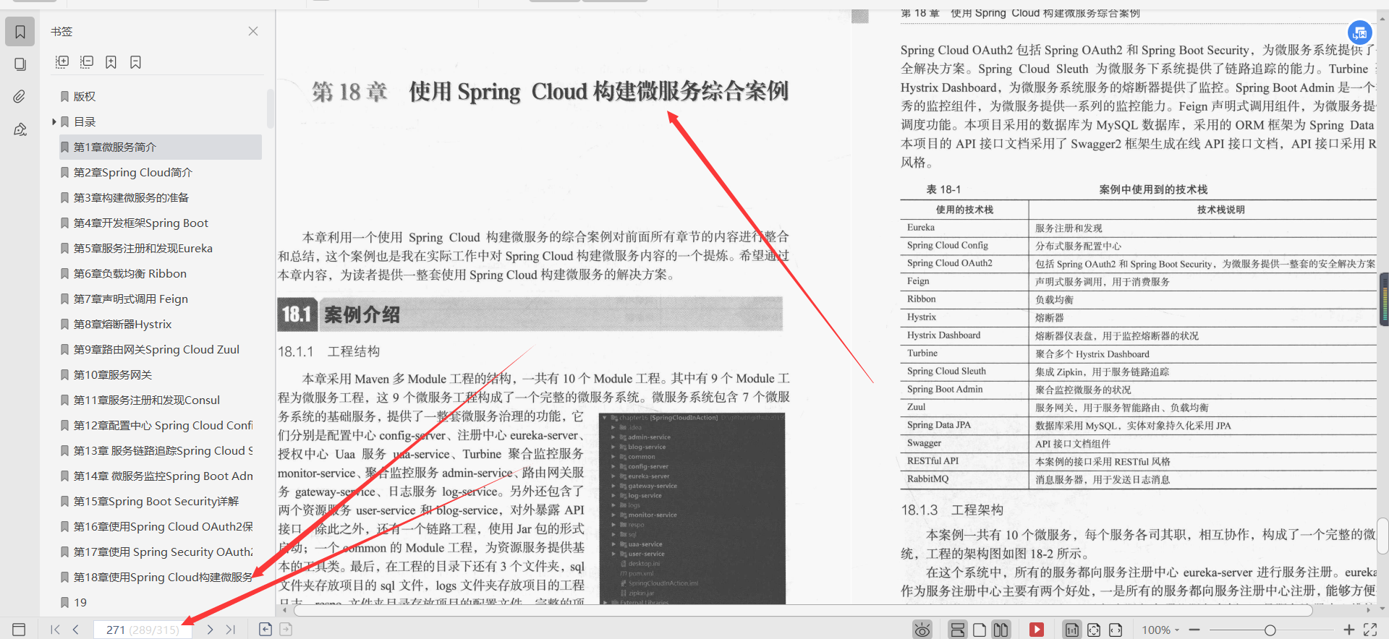Open bookmark 第3章构建微服务的准备
1389x639 pixels.
131,197
